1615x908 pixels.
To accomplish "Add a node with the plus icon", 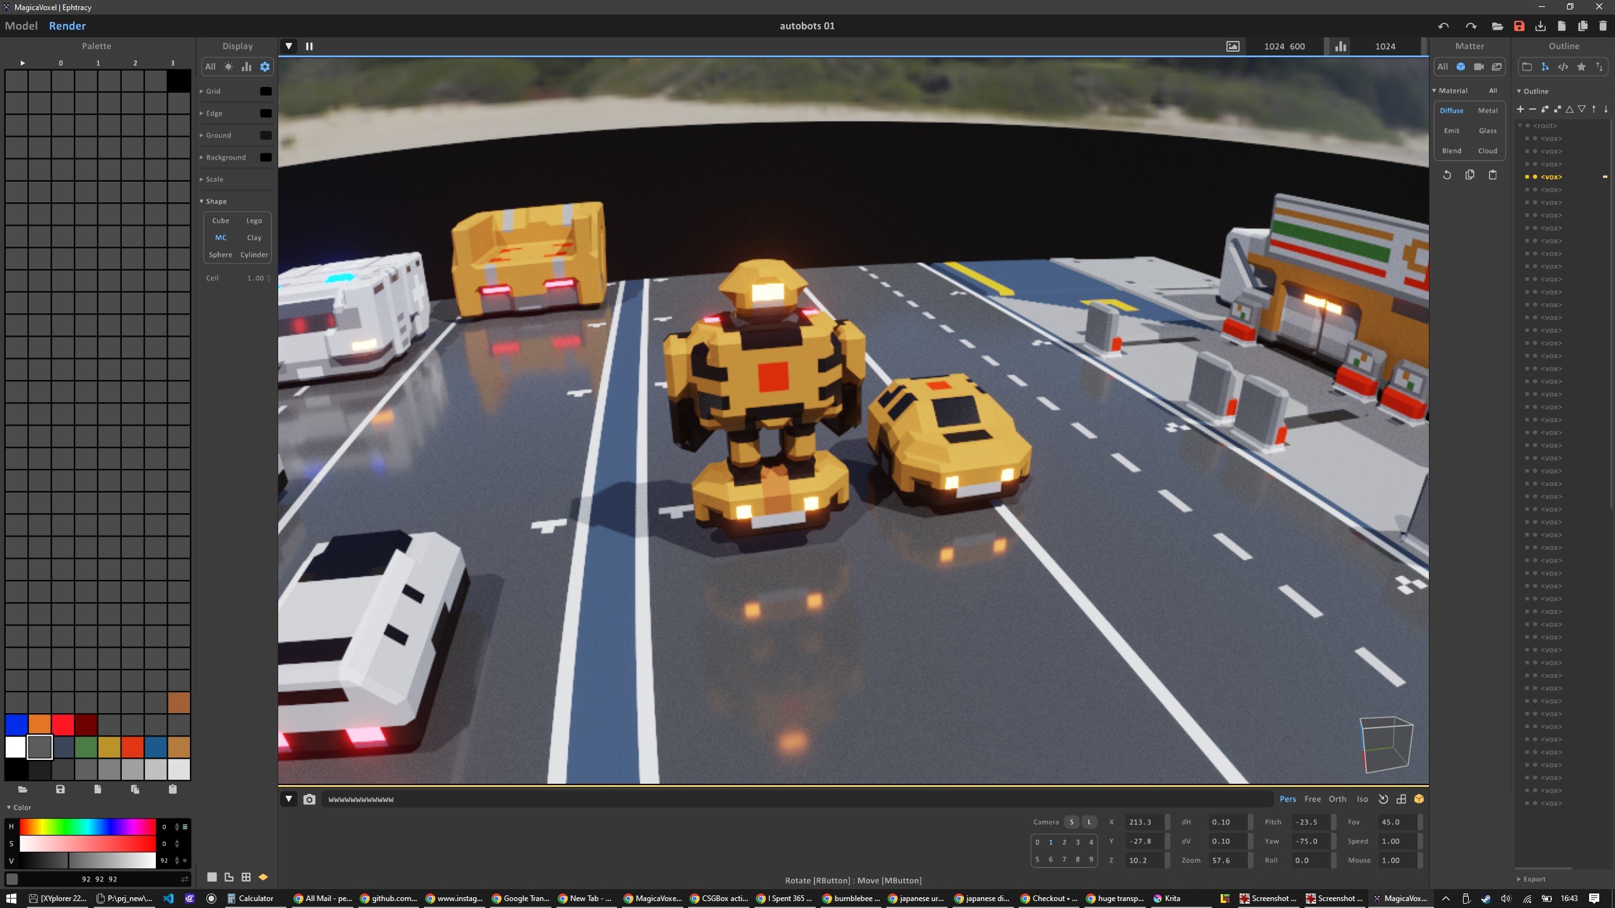I will point(1520,109).
